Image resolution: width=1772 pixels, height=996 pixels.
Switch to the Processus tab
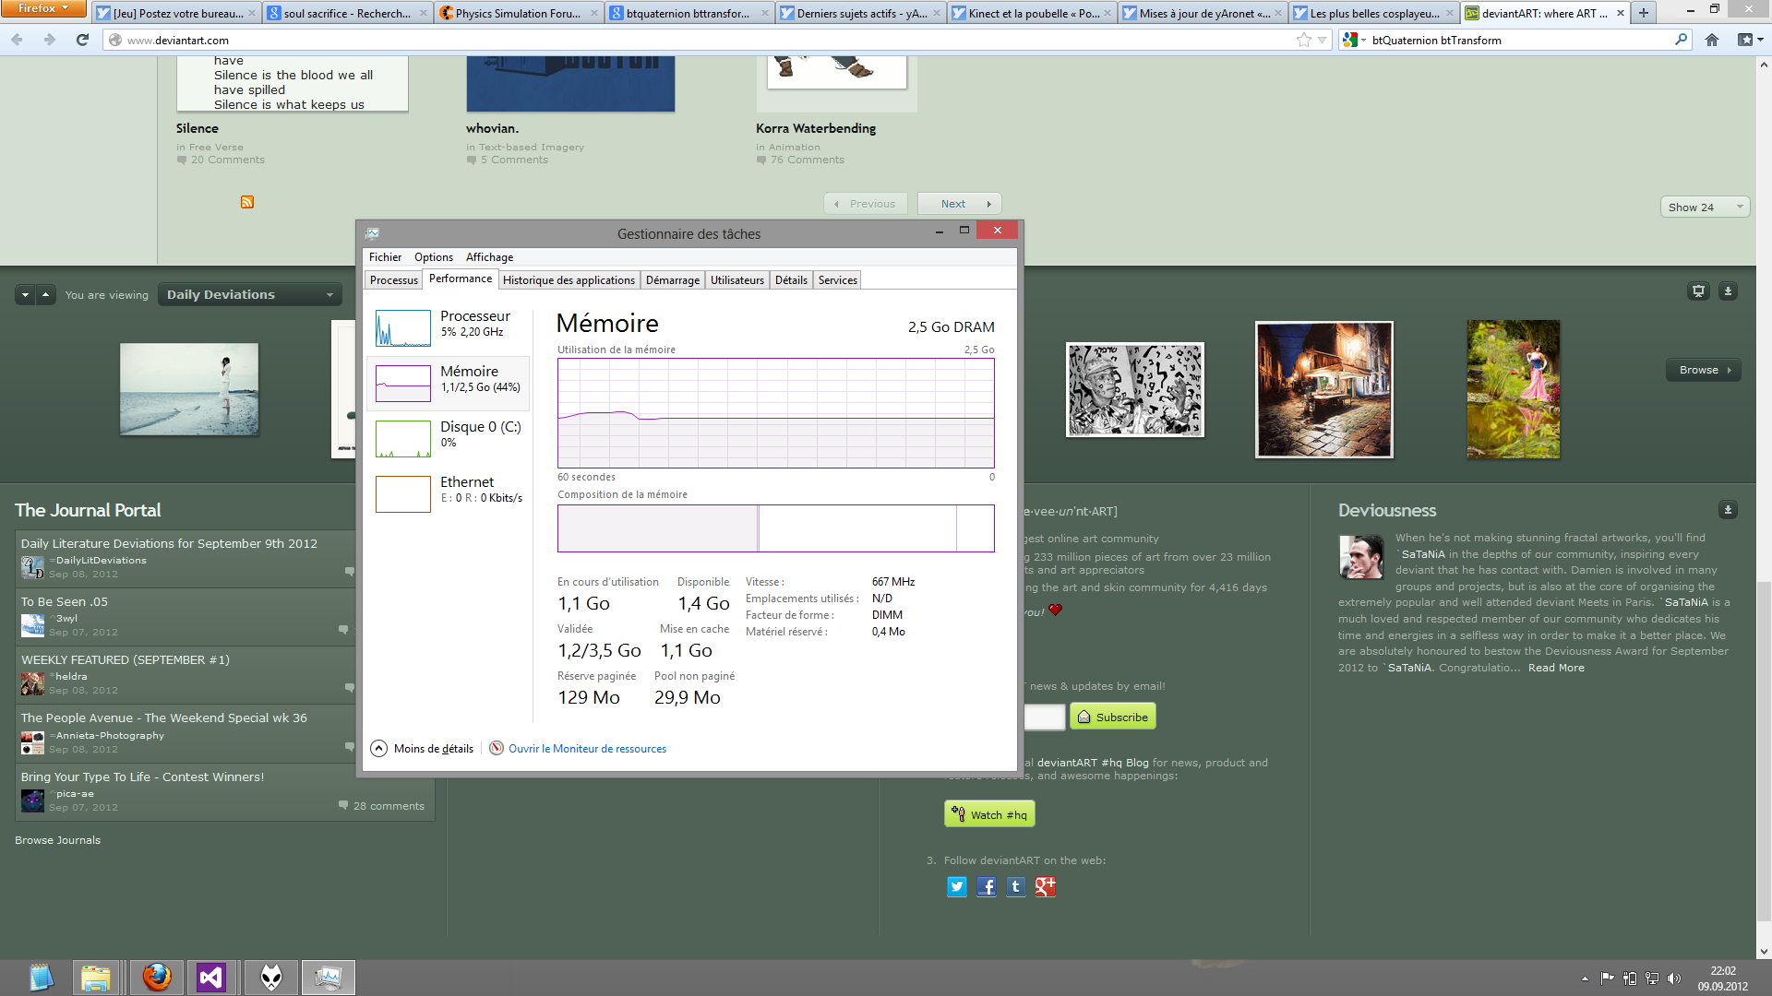pyautogui.click(x=393, y=279)
